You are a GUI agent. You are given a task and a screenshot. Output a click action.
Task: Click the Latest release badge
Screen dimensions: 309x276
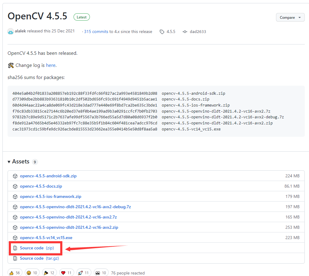[x=82, y=17]
